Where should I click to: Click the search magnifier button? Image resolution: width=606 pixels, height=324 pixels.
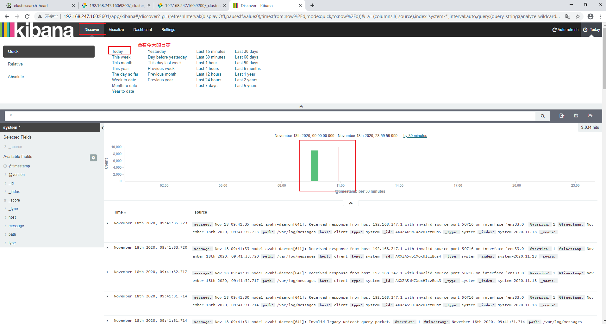542,116
